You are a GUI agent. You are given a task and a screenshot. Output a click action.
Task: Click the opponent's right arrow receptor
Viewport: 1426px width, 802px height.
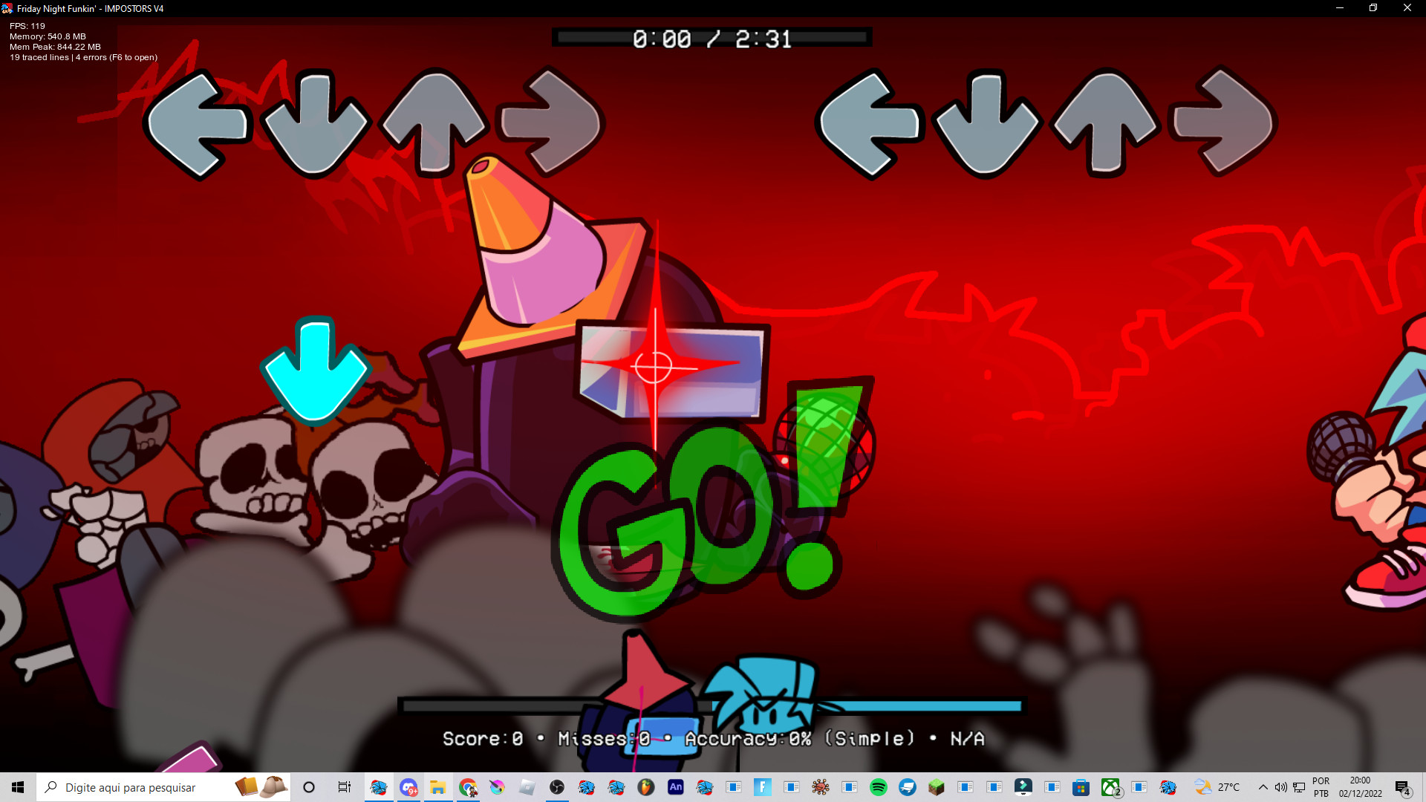(551, 123)
